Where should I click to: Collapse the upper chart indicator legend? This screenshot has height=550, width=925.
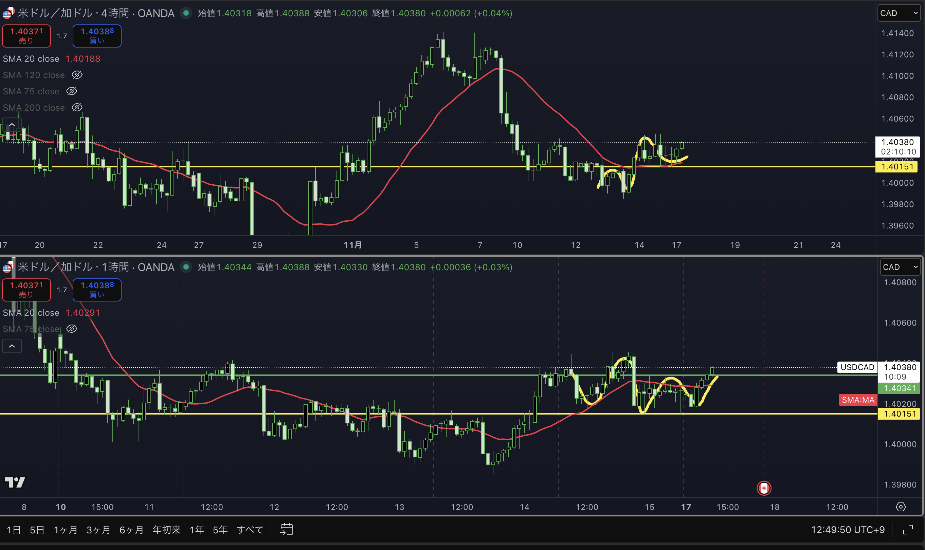tap(12, 125)
